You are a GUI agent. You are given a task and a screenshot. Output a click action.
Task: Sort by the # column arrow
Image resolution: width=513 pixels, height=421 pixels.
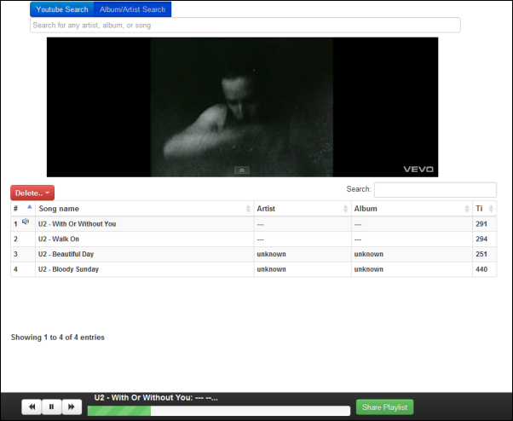30,207
